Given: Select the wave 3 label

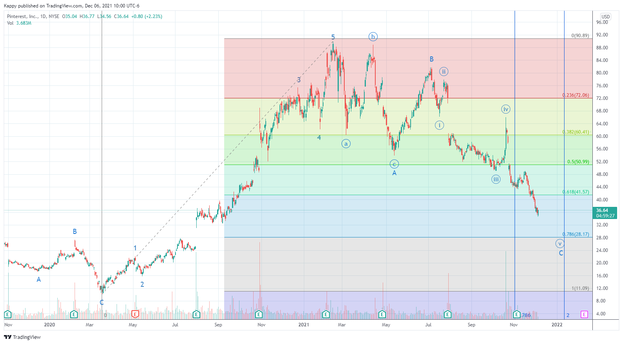Looking at the screenshot, I should tap(299, 80).
